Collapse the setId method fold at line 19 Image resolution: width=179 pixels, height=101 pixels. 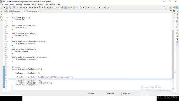[x=7, y=26]
